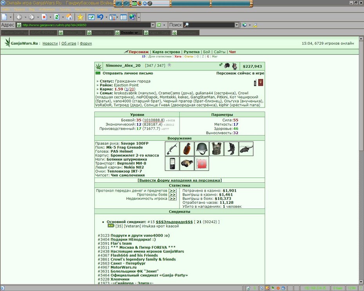
Task: Click the Об игре header link
Action: pos(69,43)
